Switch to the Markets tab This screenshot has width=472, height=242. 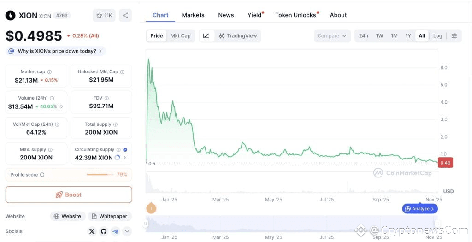tap(193, 15)
